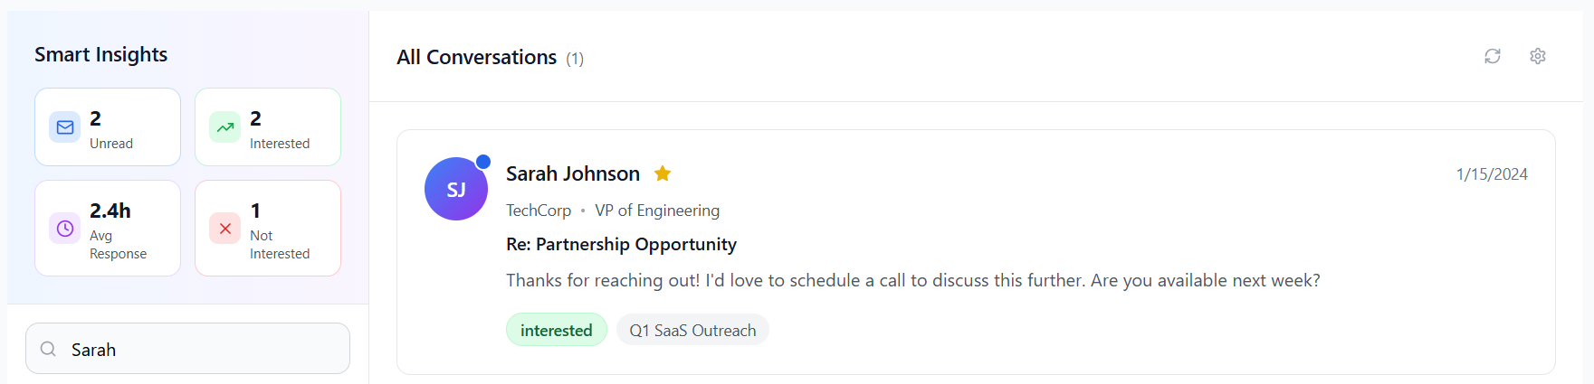Click the purple clock Avg Response icon
The image size is (1594, 384).
pyautogui.click(x=65, y=229)
